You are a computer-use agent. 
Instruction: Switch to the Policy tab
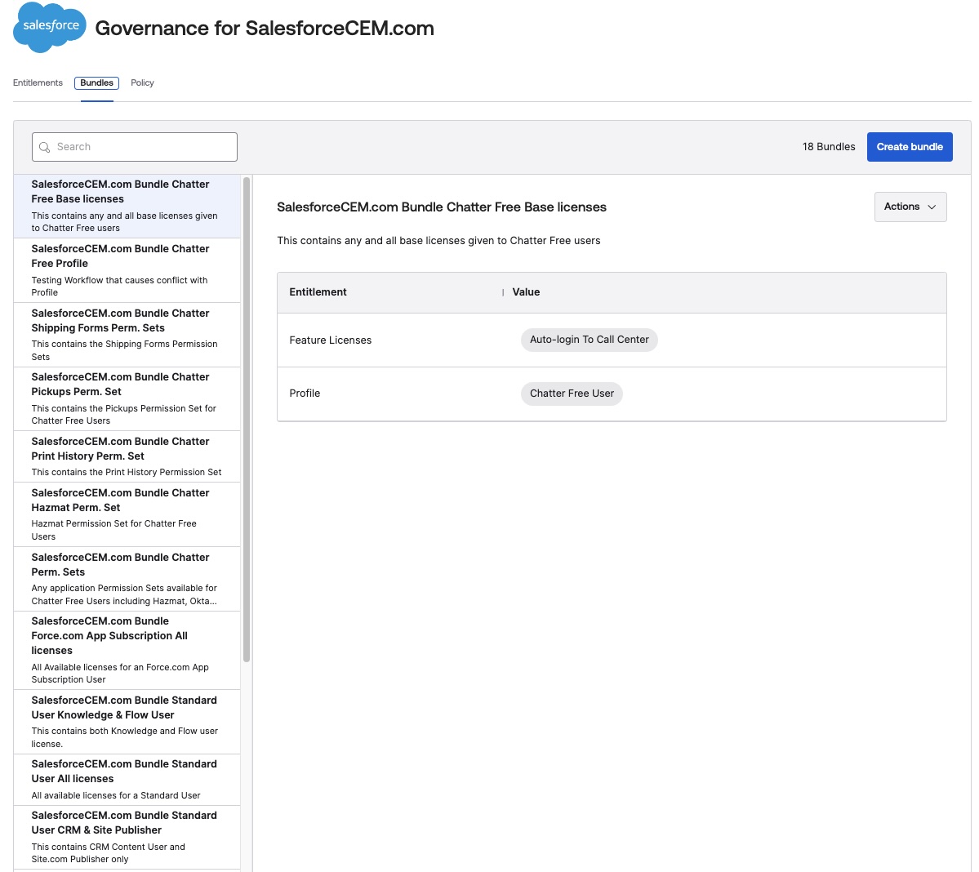(x=142, y=83)
